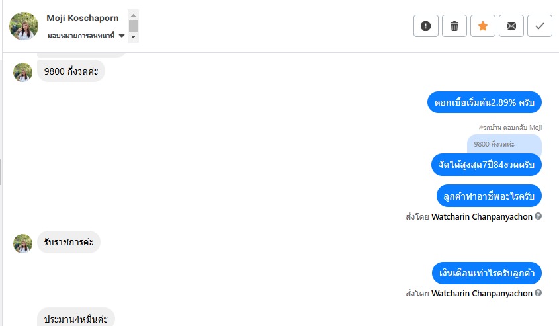Click the sent message about 2.89% interest

click(484, 102)
